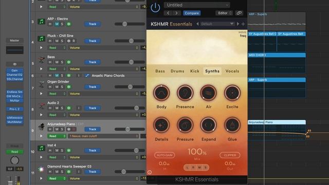Toggle the KSHMR Essentials plugin power button
329x185 pixels.
tap(155, 8)
